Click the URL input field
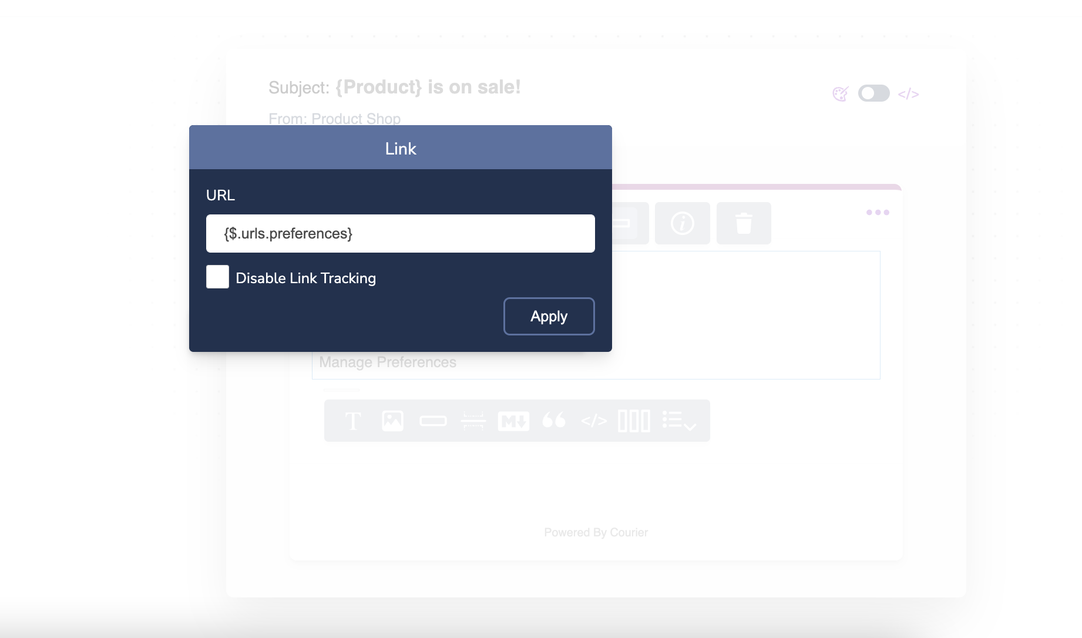The height and width of the screenshot is (638, 1082). pos(400,233)
